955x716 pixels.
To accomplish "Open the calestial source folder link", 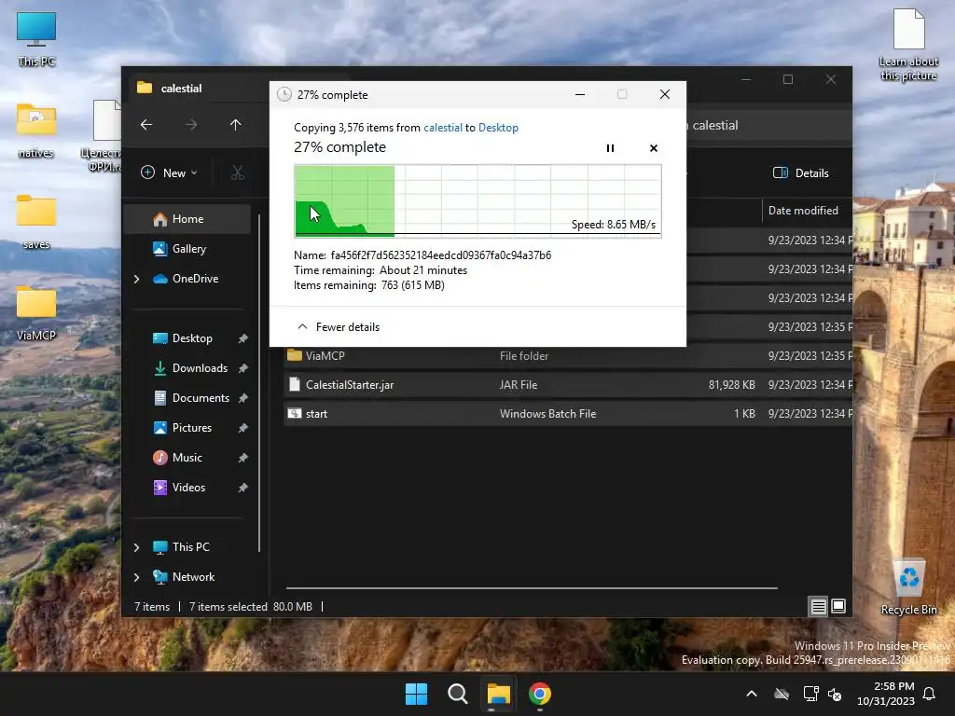I will pyautogui.click(x=443, y=127).
